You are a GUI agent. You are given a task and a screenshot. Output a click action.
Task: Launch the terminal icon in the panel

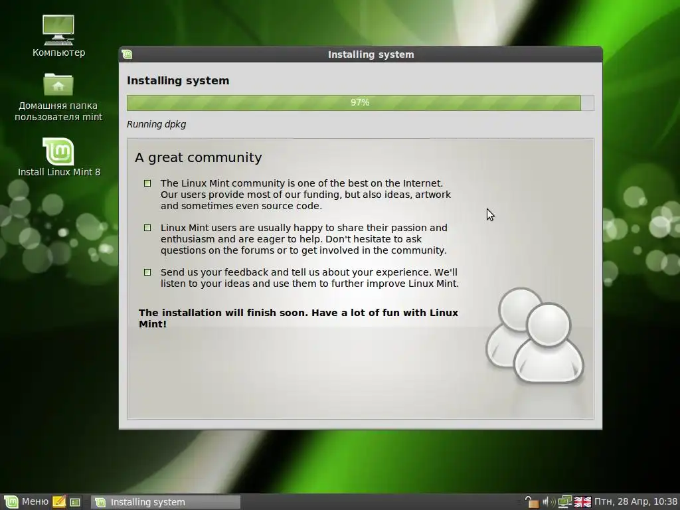pos(75,502)
